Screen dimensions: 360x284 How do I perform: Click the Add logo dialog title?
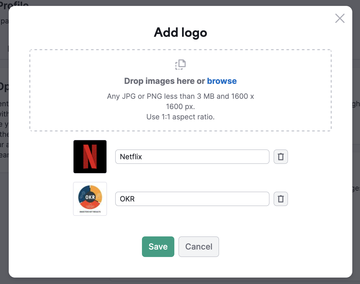tap(180, 33)
